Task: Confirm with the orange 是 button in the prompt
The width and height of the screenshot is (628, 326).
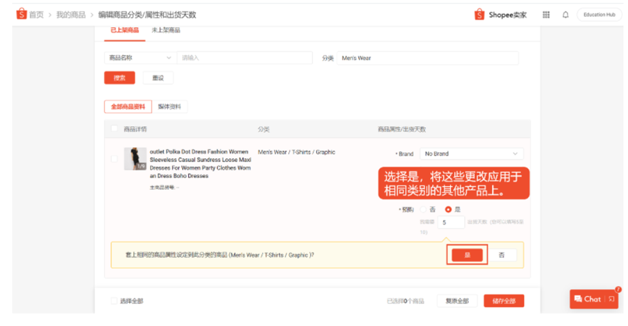Action: tap(467, 255)
